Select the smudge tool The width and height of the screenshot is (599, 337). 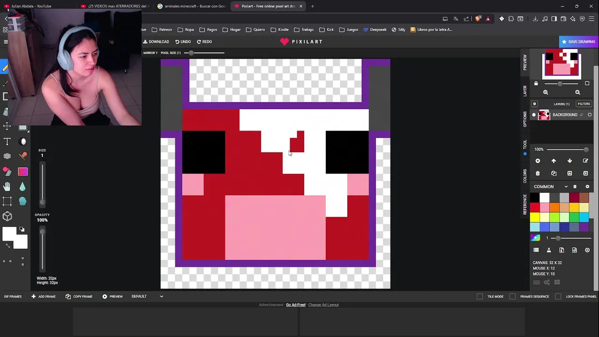pyautogui.click(x=23, y=202)
